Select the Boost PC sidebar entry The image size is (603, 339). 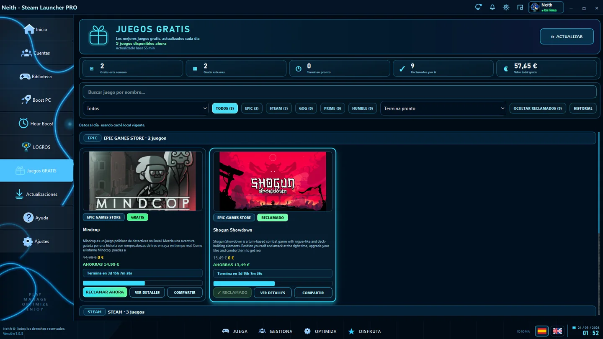[x=36, y=100]
